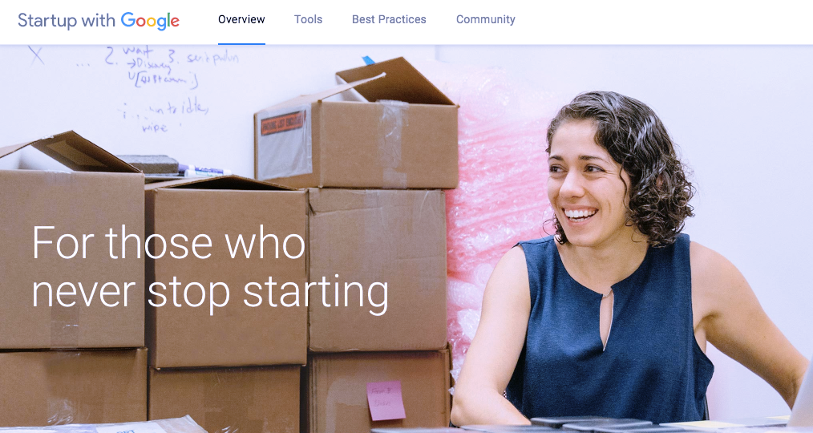813x433 pixels.
Task: Click the blue underline beneath Overview
Action: click(241, 43)
